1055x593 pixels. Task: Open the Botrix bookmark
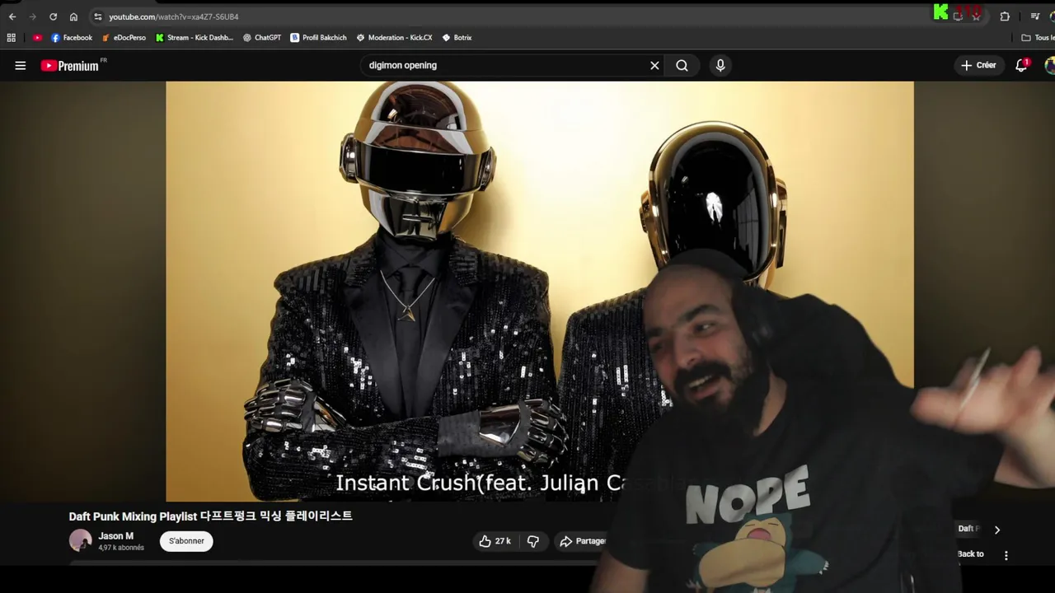click(457, 37)
